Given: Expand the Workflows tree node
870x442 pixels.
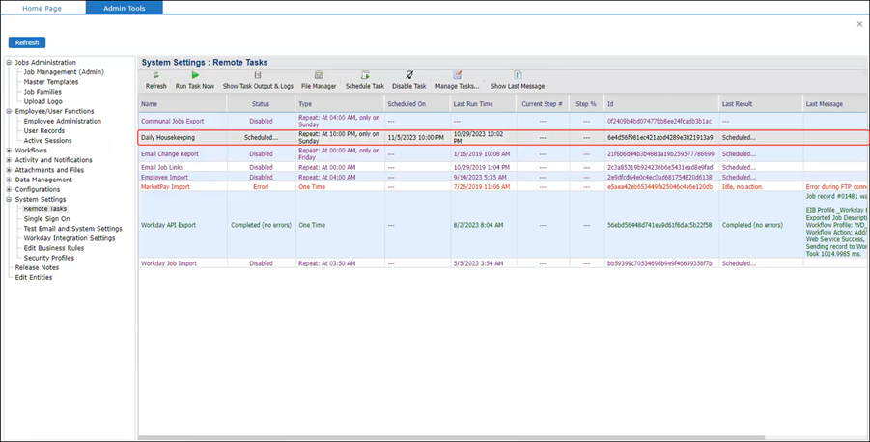Looking at the screenshot, I should click(x=9, y=151).
